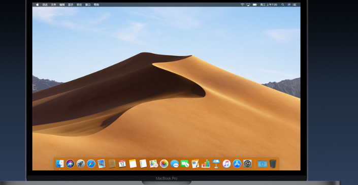
Task: Open the yellow Notes icon
Action: pos(133,164)
